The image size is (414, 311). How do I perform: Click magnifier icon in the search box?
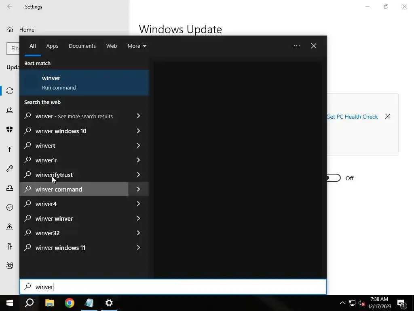(28, 287)
